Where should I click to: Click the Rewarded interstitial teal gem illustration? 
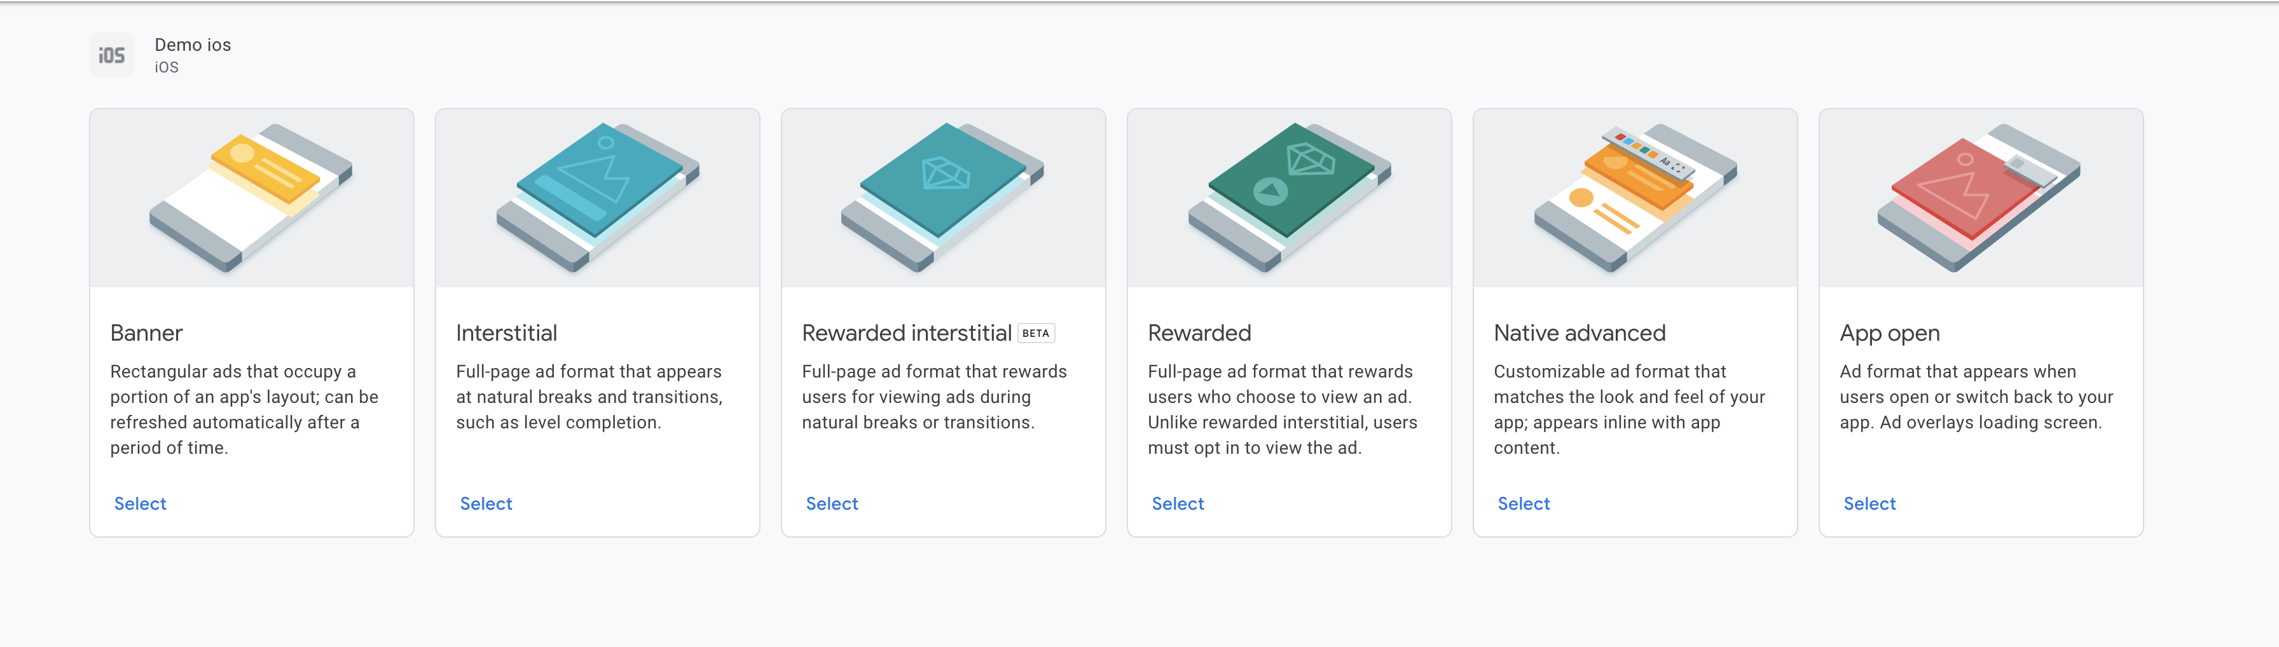pos(943,197)
